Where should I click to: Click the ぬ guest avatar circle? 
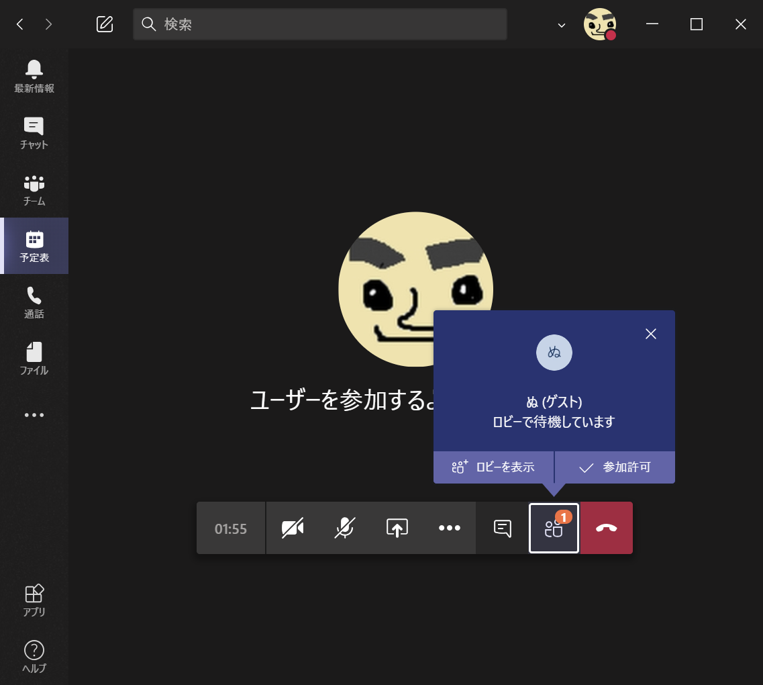(554, 353)
